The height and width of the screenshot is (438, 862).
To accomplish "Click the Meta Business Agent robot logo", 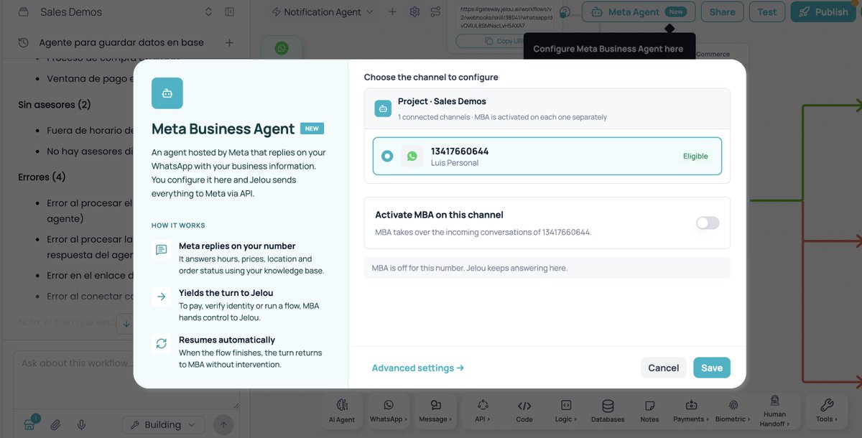I will click(167, 93).
